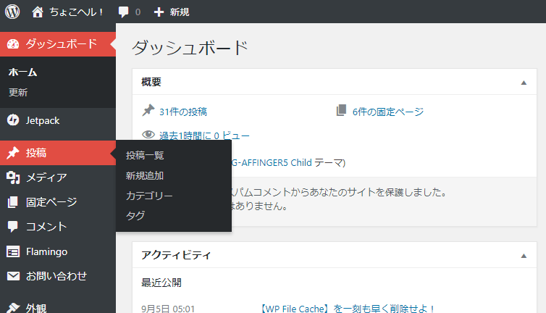Click the アクティビティ widget title
Image resolution: width=546 pixels, height=313 pixels.
coord(176,255)
